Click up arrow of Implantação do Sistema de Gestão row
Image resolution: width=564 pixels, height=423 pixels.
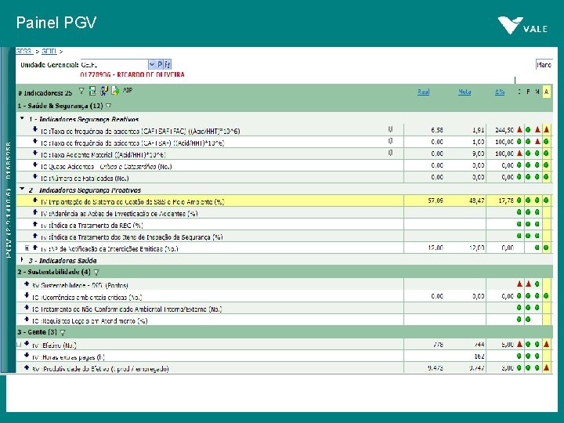(35, 200)
